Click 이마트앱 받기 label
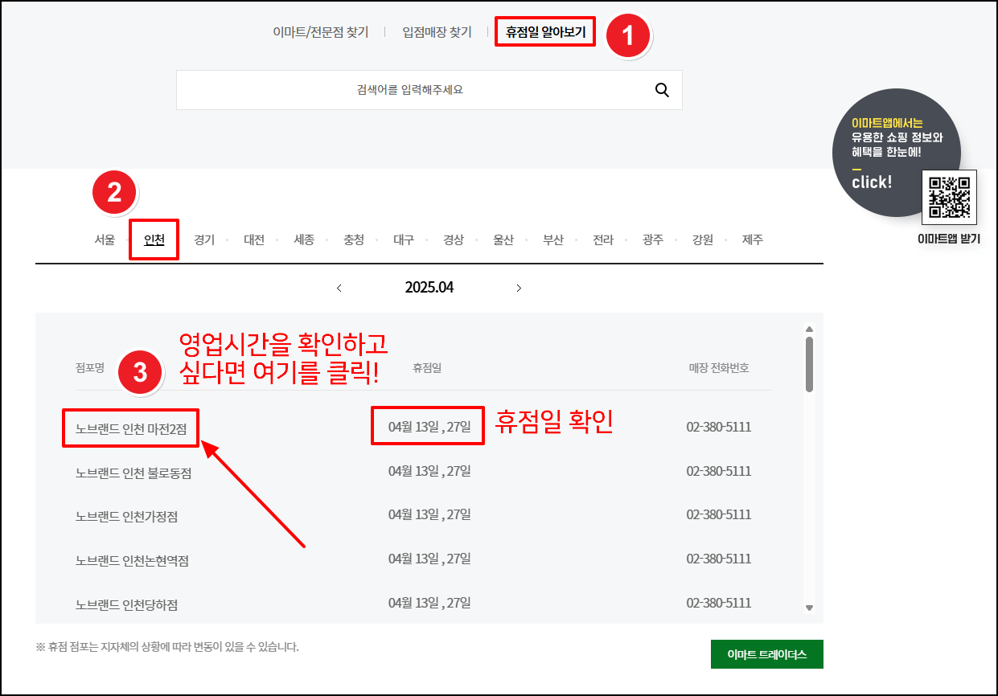Image resolution: width=998 pixels, height=696 pixels. (949, 239)
